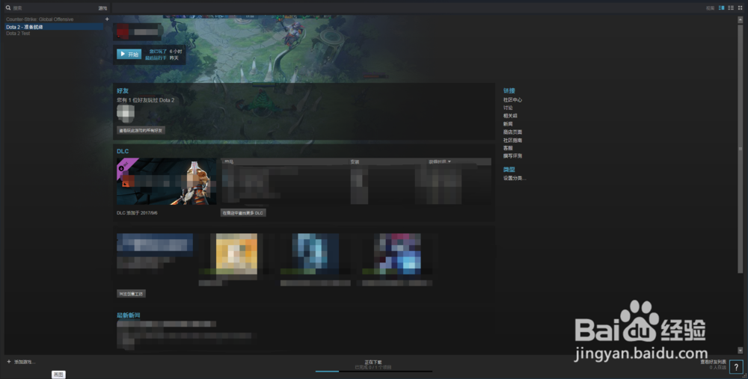This screenshot has width=748, height=379.
Task: Open 新闻 link in links list
Action: pos(508,124)
